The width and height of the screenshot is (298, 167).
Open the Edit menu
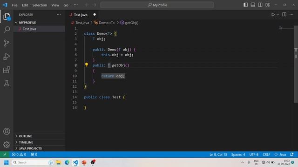(25, 5)
